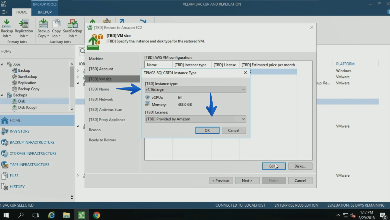Screen dimensions: 390x220
Task: Switch to the BACKUP ribbon tab
Action: (45, 12)
